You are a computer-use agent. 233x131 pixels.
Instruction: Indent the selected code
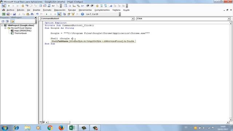click(x=88, y=6)
